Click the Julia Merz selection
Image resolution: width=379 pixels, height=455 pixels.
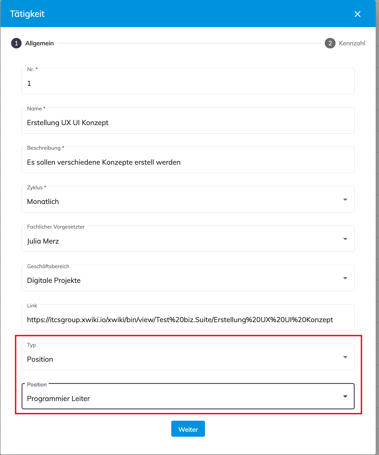[43, 241]
